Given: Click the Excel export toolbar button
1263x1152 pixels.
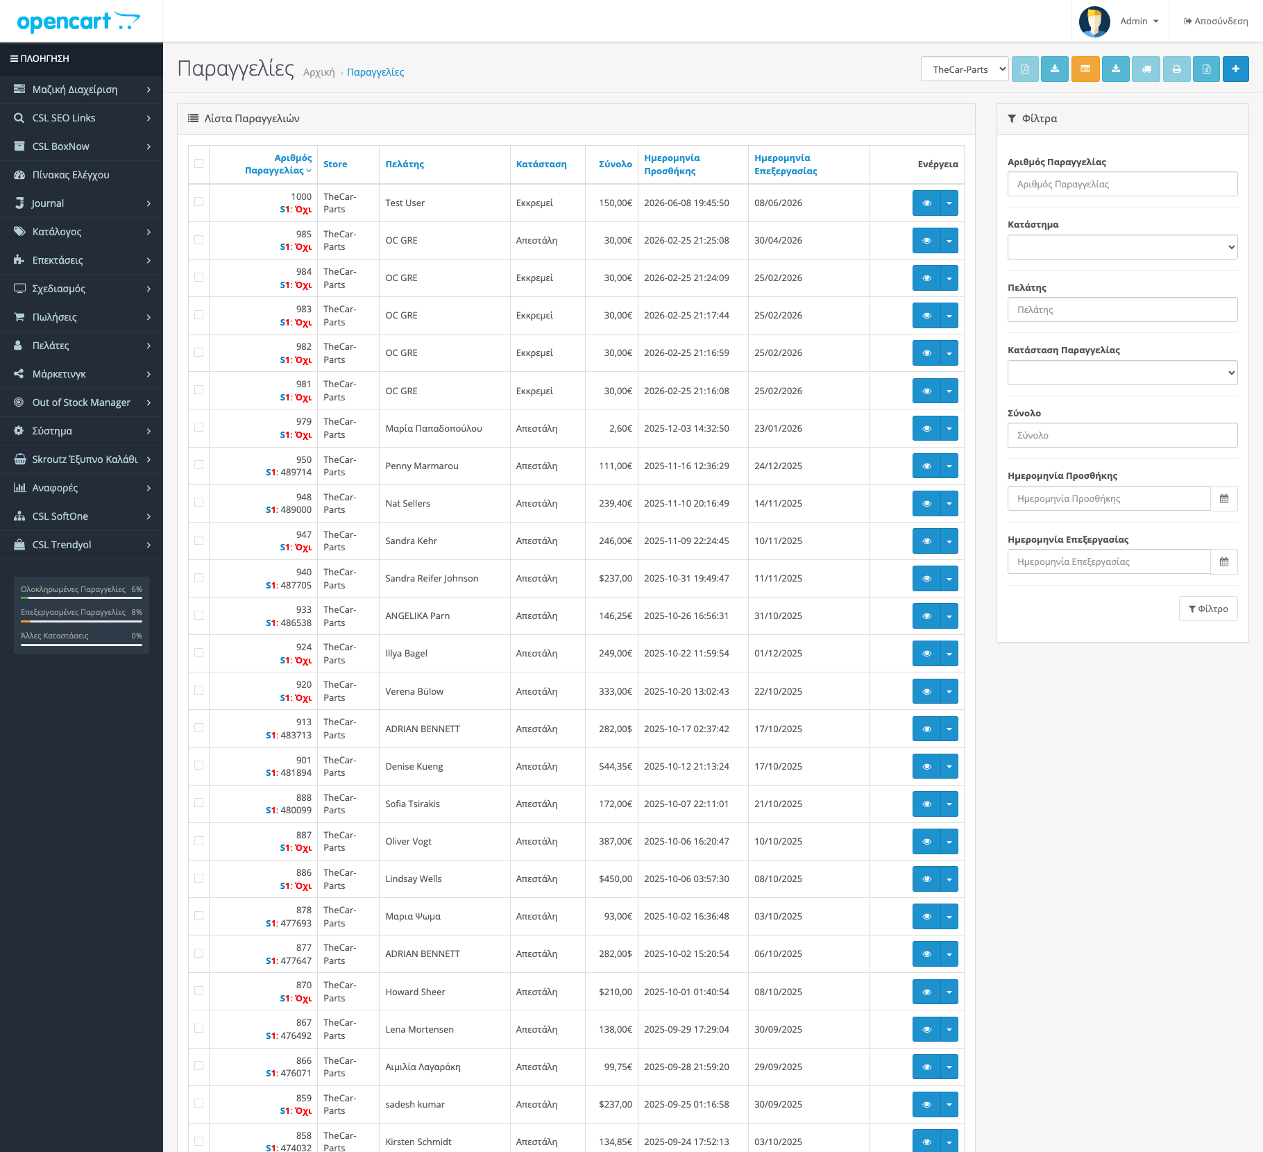Looking at the screenshot, I should coord(1206,69).
